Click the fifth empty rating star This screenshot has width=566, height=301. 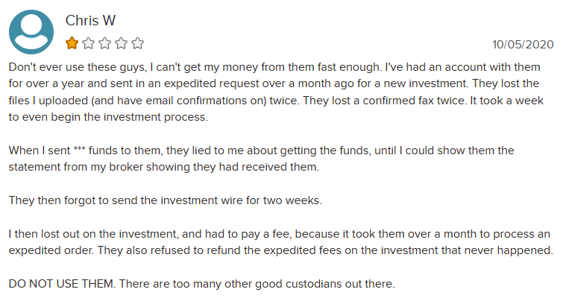(137, 43)
